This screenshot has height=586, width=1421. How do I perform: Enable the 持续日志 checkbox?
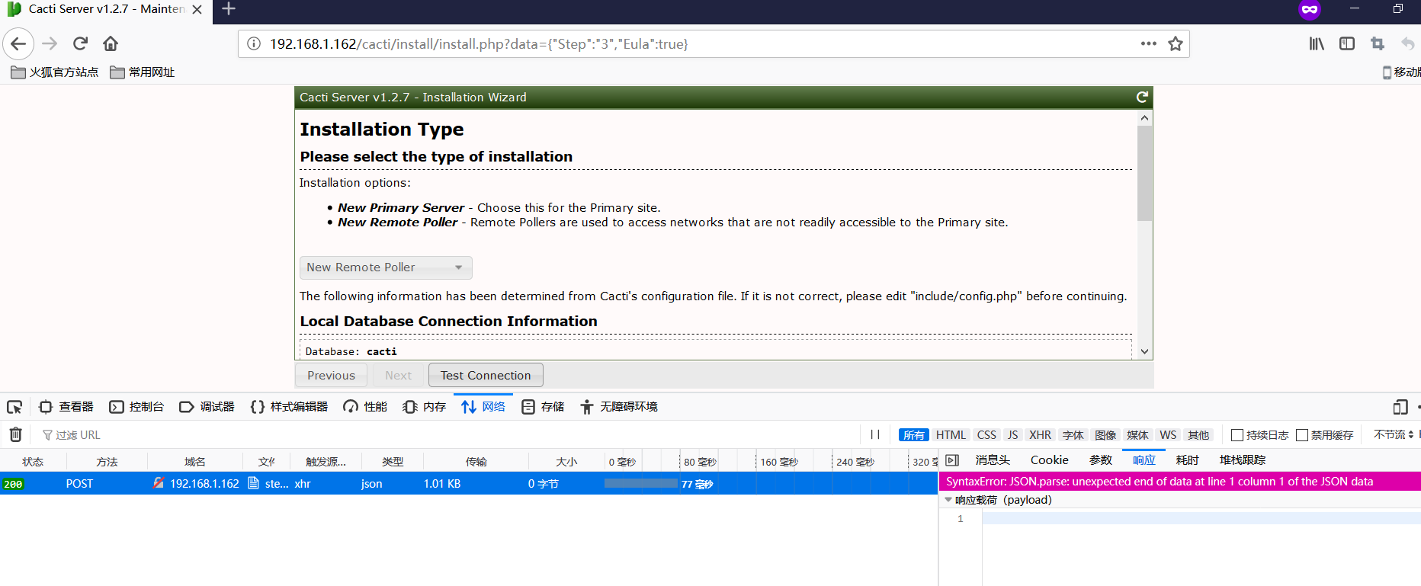[x=1237, y=434]
